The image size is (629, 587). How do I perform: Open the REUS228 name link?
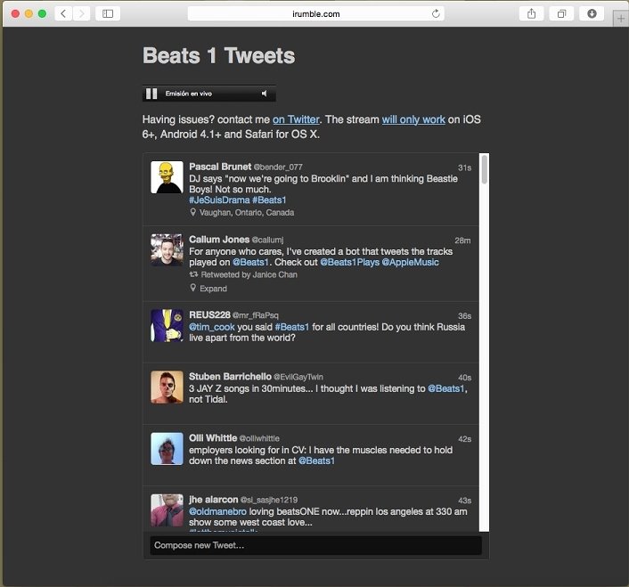(209, 314)
